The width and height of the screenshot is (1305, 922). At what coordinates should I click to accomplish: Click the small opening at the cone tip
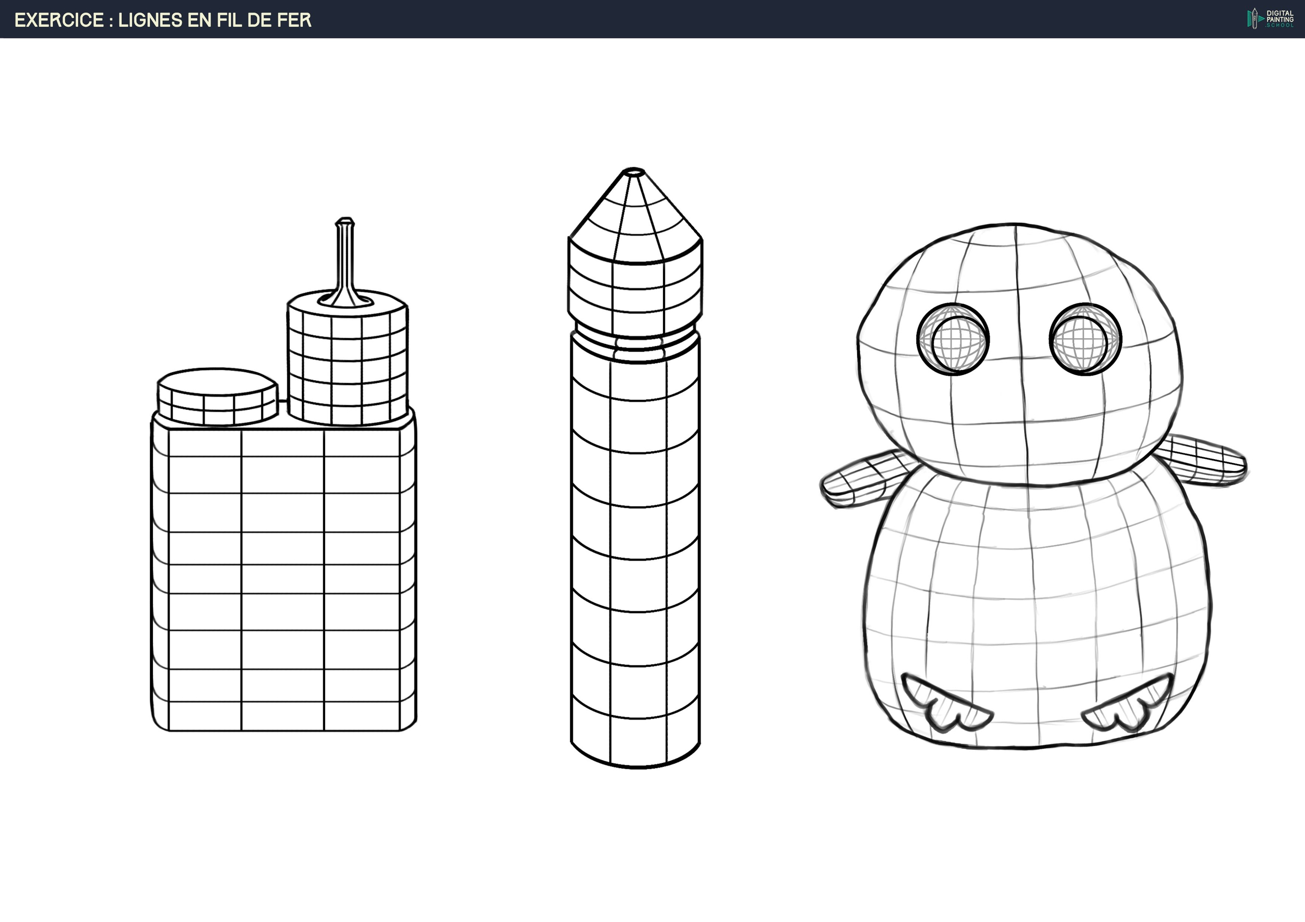[634, 172]
